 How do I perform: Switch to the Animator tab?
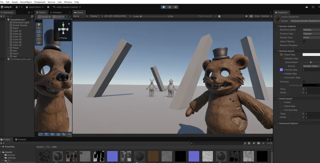(x=56, y=12)
